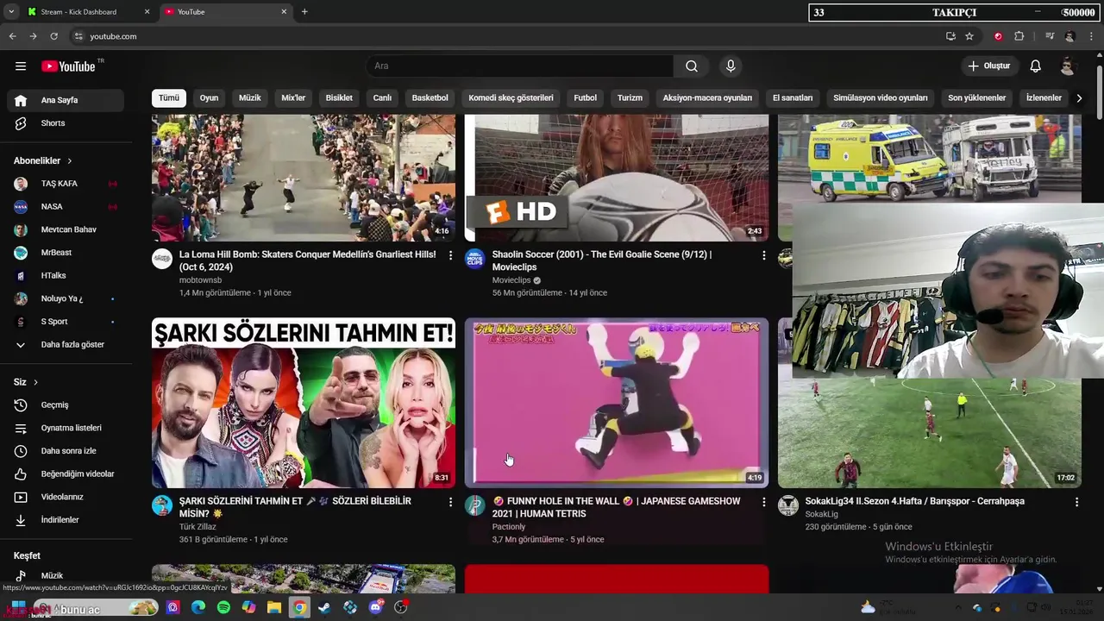This screenshot has height=621, width=1104.
Task: Expand the Siz section arrow
Action: point(35,382)
